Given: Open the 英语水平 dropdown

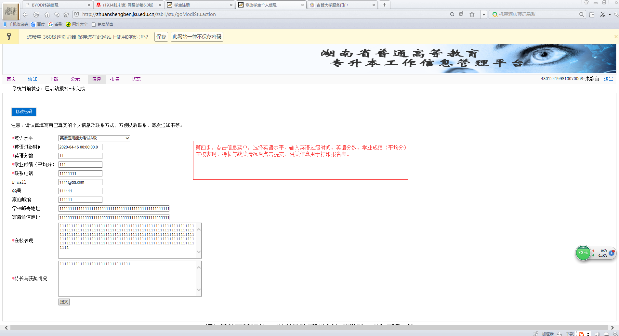Looking at the screenshot, I should point(94,138).
